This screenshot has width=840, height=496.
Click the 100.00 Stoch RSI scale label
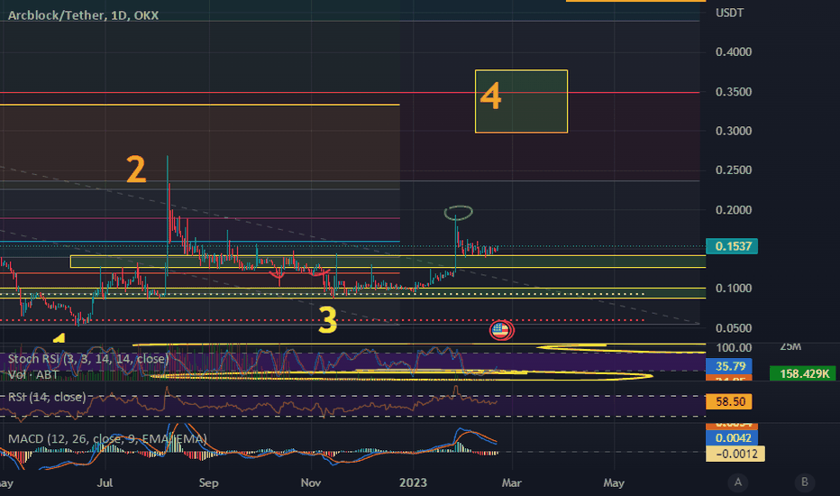(734, 347)
